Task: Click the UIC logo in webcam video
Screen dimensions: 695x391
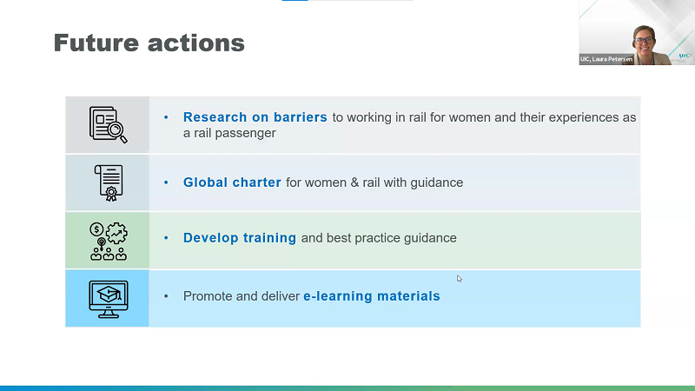Action: click(684, 55)
